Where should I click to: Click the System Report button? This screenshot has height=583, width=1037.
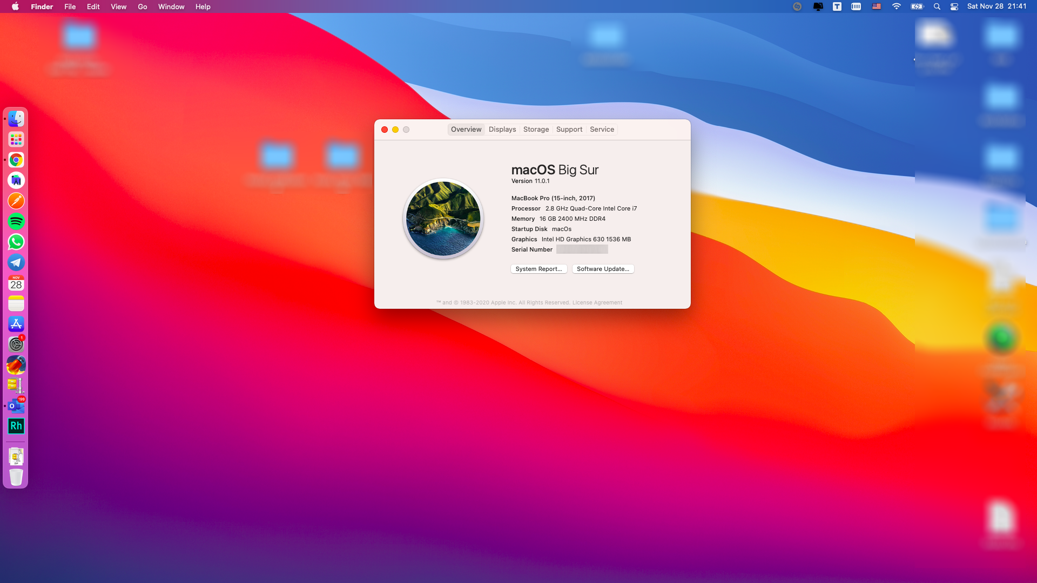coord(538,269)
